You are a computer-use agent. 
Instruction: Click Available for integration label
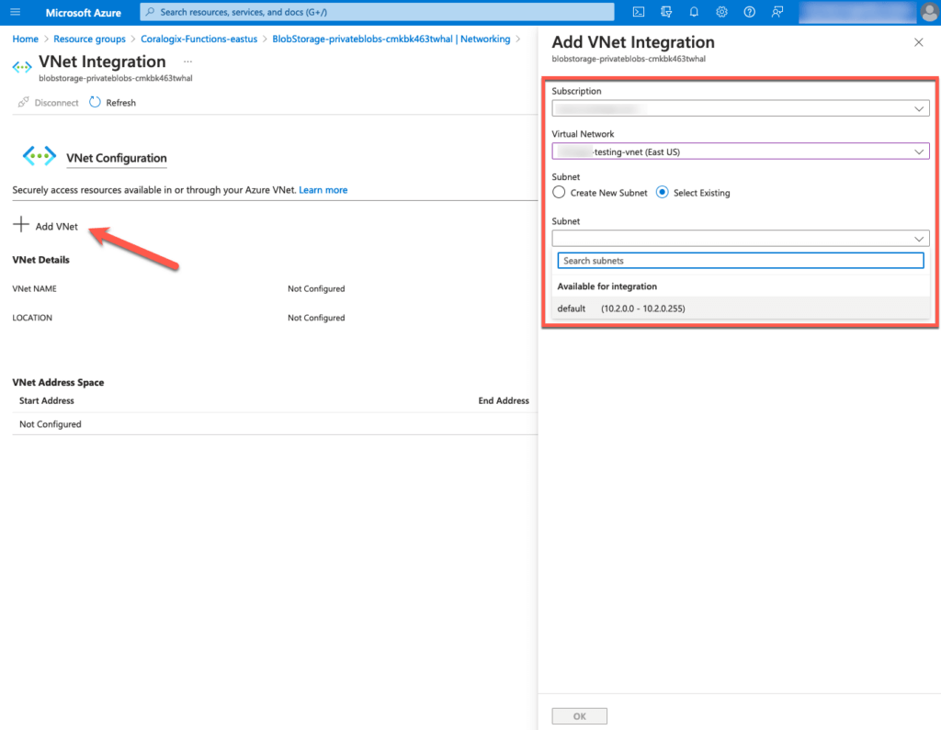click(607, 286)
